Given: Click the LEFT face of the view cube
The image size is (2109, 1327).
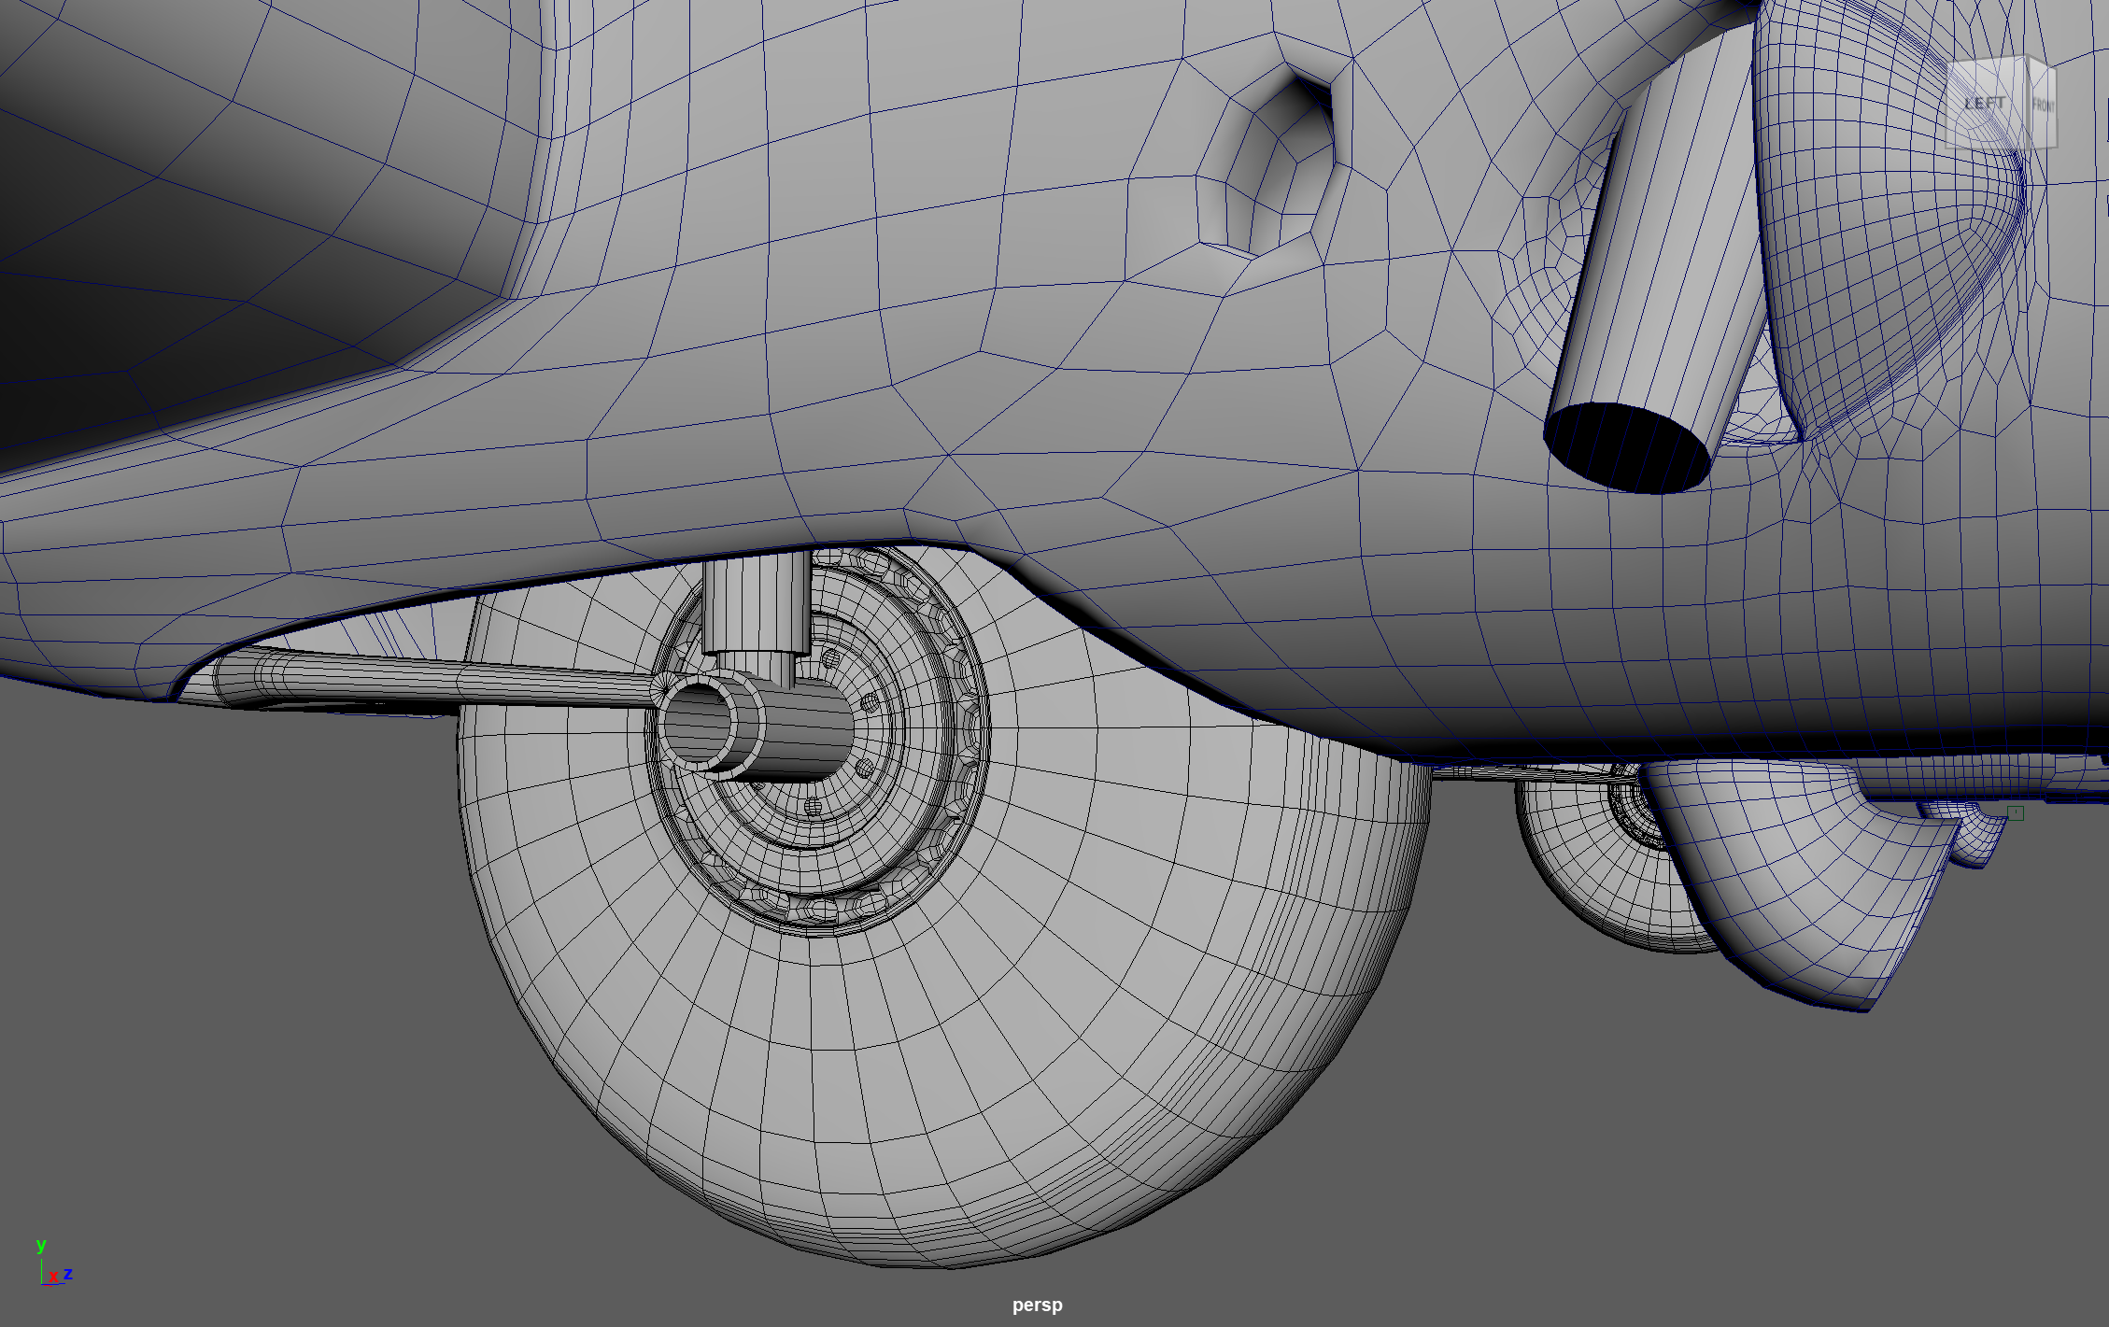Looking at the screenshot, I should [1984, 105].
